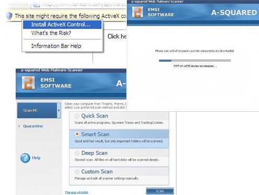Click the Smart Scan description text

pos(119,141)
